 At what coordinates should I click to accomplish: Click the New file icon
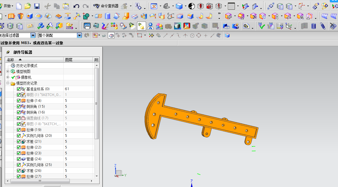(x=19, y=6)
